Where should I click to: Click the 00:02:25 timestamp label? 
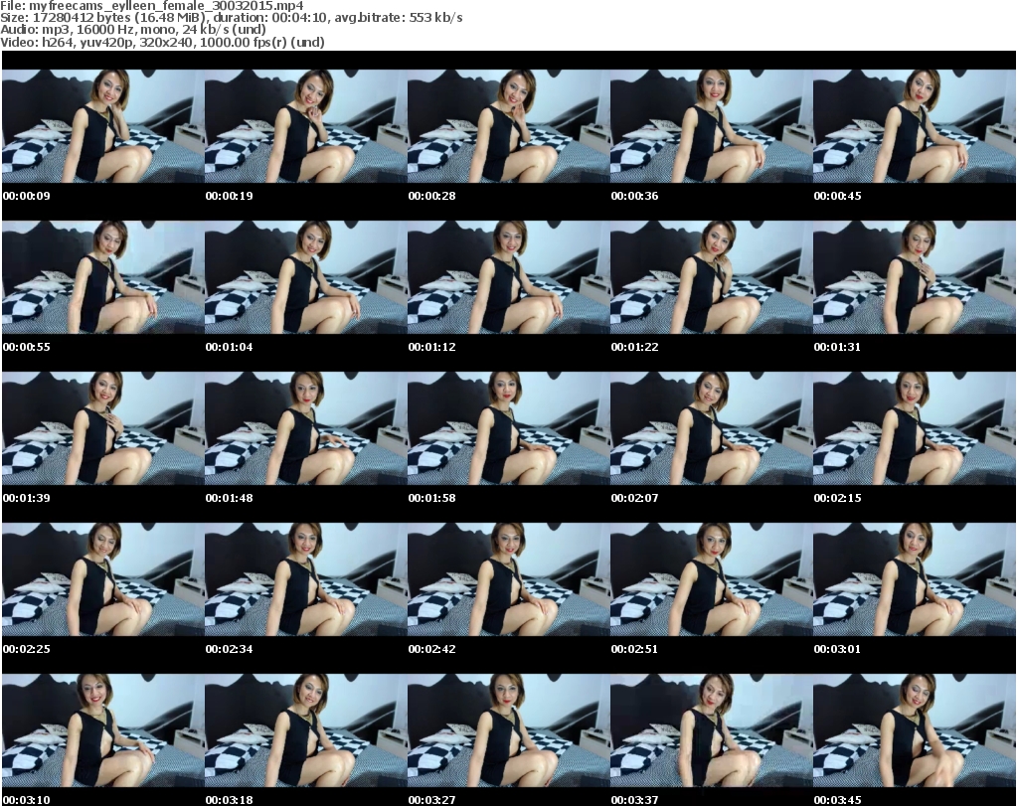(x=27, y=649)
